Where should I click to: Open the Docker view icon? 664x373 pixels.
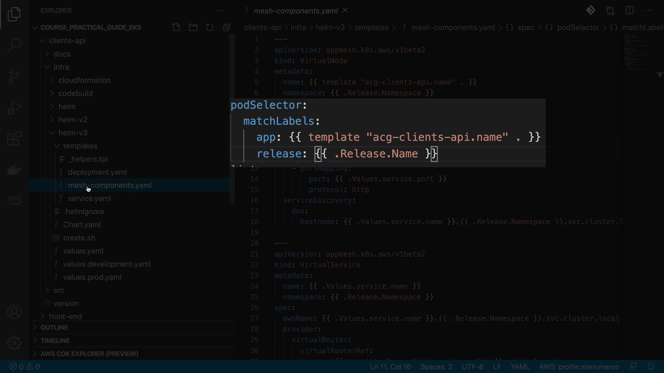point(14,170)
